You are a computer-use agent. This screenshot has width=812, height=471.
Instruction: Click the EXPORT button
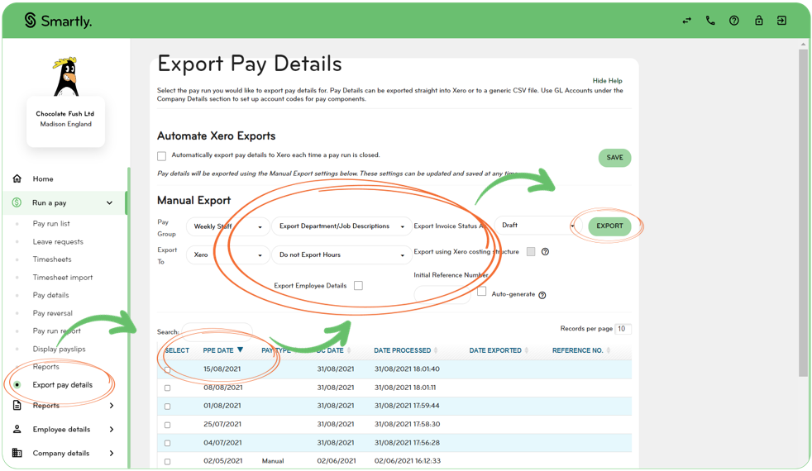tap(609, 226)
